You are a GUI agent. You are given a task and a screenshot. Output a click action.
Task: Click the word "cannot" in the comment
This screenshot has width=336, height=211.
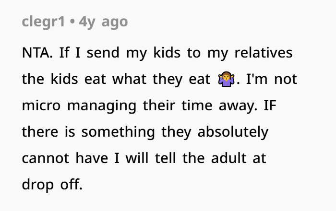coord(46,159)
